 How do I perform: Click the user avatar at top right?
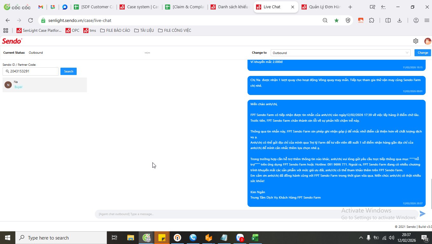pos(428,41)
